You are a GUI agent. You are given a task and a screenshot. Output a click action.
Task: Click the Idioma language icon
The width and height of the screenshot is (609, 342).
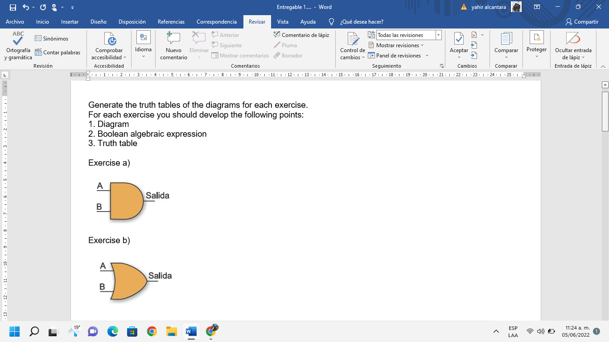click(144, 37)
